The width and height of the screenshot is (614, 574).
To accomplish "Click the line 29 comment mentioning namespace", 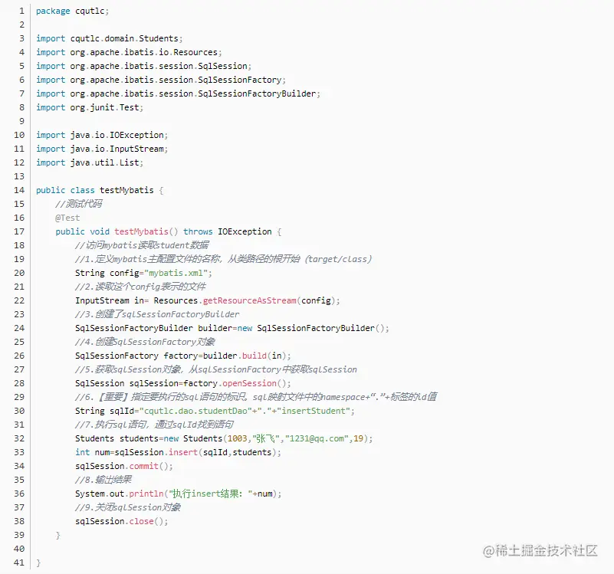I will (256, 397).
